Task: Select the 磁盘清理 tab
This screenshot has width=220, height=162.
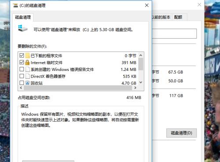Action: click(23, 17)
